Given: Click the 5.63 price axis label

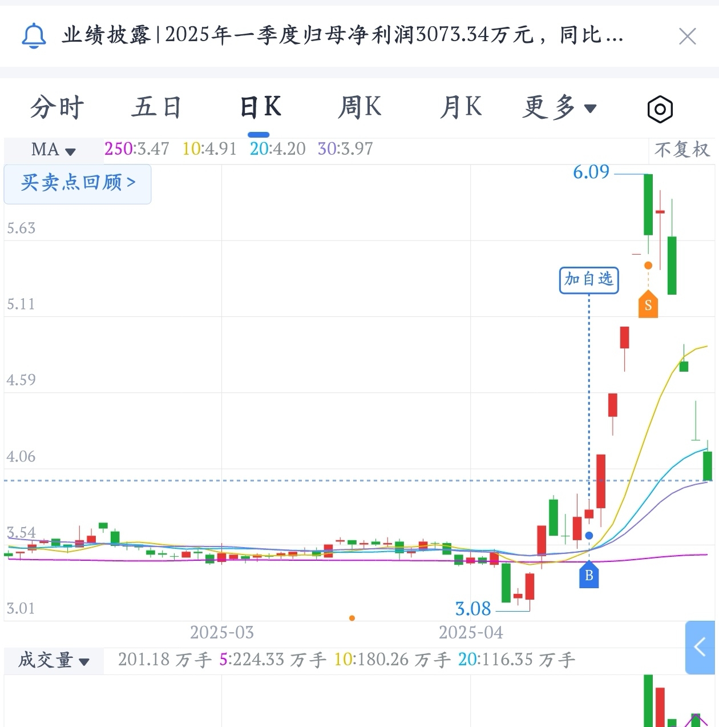Looking at the screenshot, I should [21, 228].
